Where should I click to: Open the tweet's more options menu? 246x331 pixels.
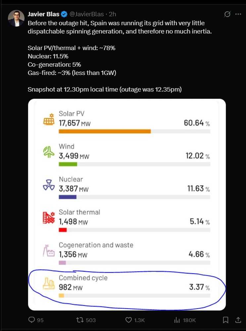(x=238, y=14)
